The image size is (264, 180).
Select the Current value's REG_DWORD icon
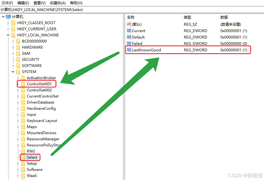tap(129, 31)
